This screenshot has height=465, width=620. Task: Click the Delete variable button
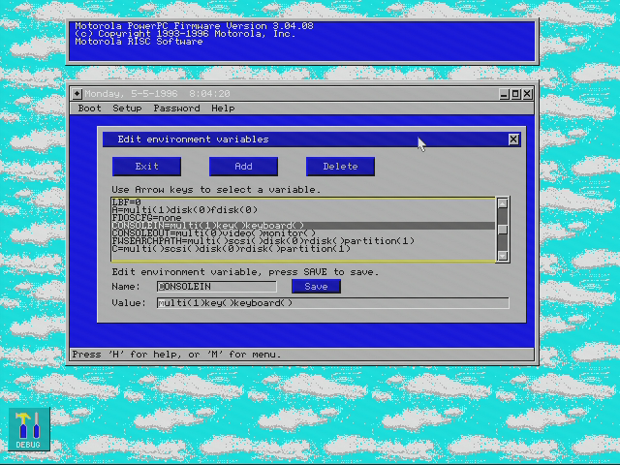coord(340,167)
